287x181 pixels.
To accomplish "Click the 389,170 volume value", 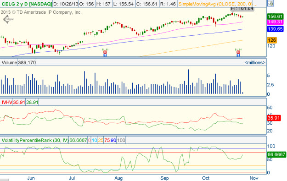I will pos(27,63).
